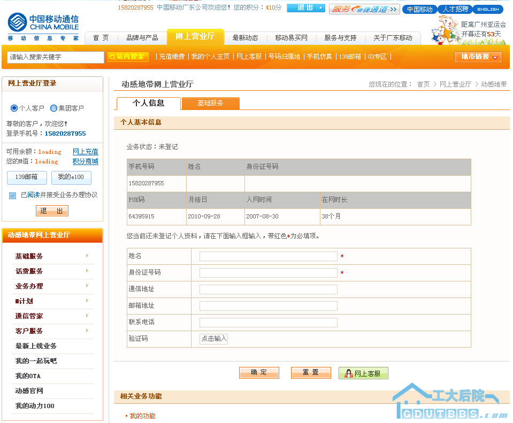Focus the 通信地址 input field
Image resolution: width=513 pixels, height=423 pixels.
[269, 289]
